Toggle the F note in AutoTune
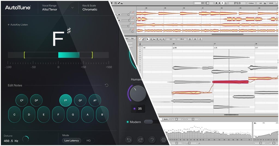279x146 pixels. pos(58,114)
